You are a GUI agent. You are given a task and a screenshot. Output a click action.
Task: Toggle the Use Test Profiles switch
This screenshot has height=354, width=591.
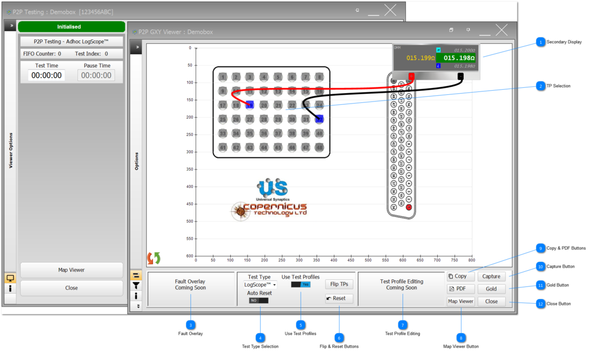click(x=301, y=285)
